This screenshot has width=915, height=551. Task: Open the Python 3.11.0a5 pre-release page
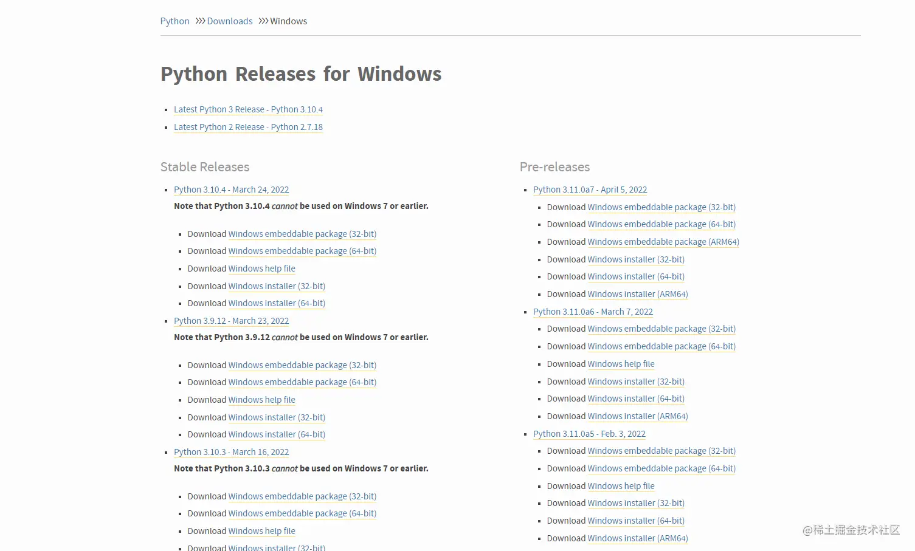(x=589, y=434)
